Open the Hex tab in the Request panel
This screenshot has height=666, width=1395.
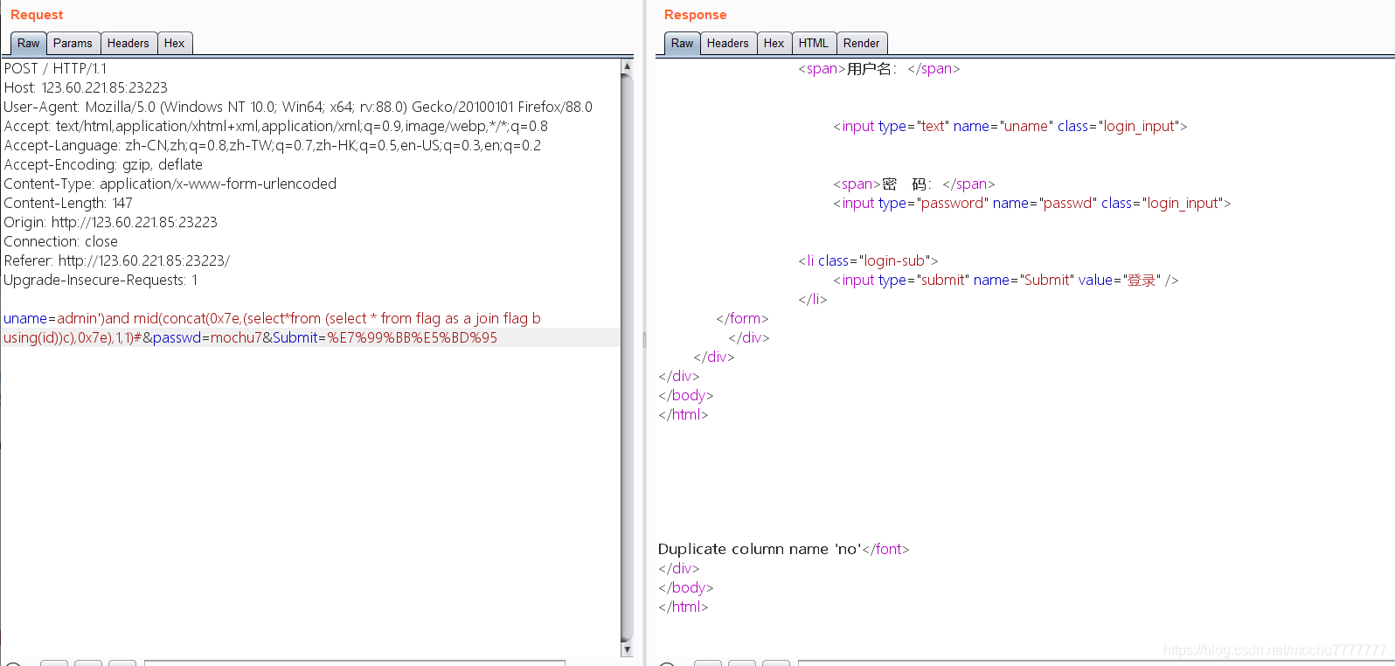(x=175, y=43)
